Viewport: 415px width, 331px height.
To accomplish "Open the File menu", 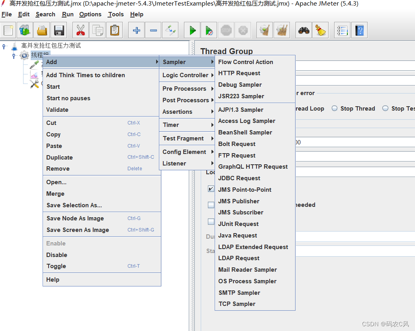I will pyautogui.click(x=7, y=14).
